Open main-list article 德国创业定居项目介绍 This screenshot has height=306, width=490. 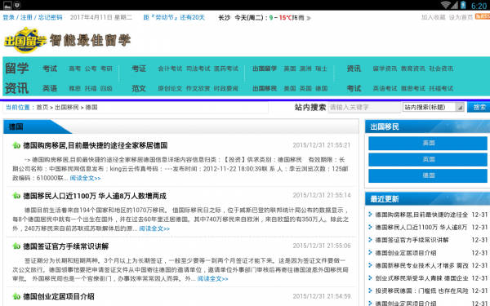[x=59, y=297]
